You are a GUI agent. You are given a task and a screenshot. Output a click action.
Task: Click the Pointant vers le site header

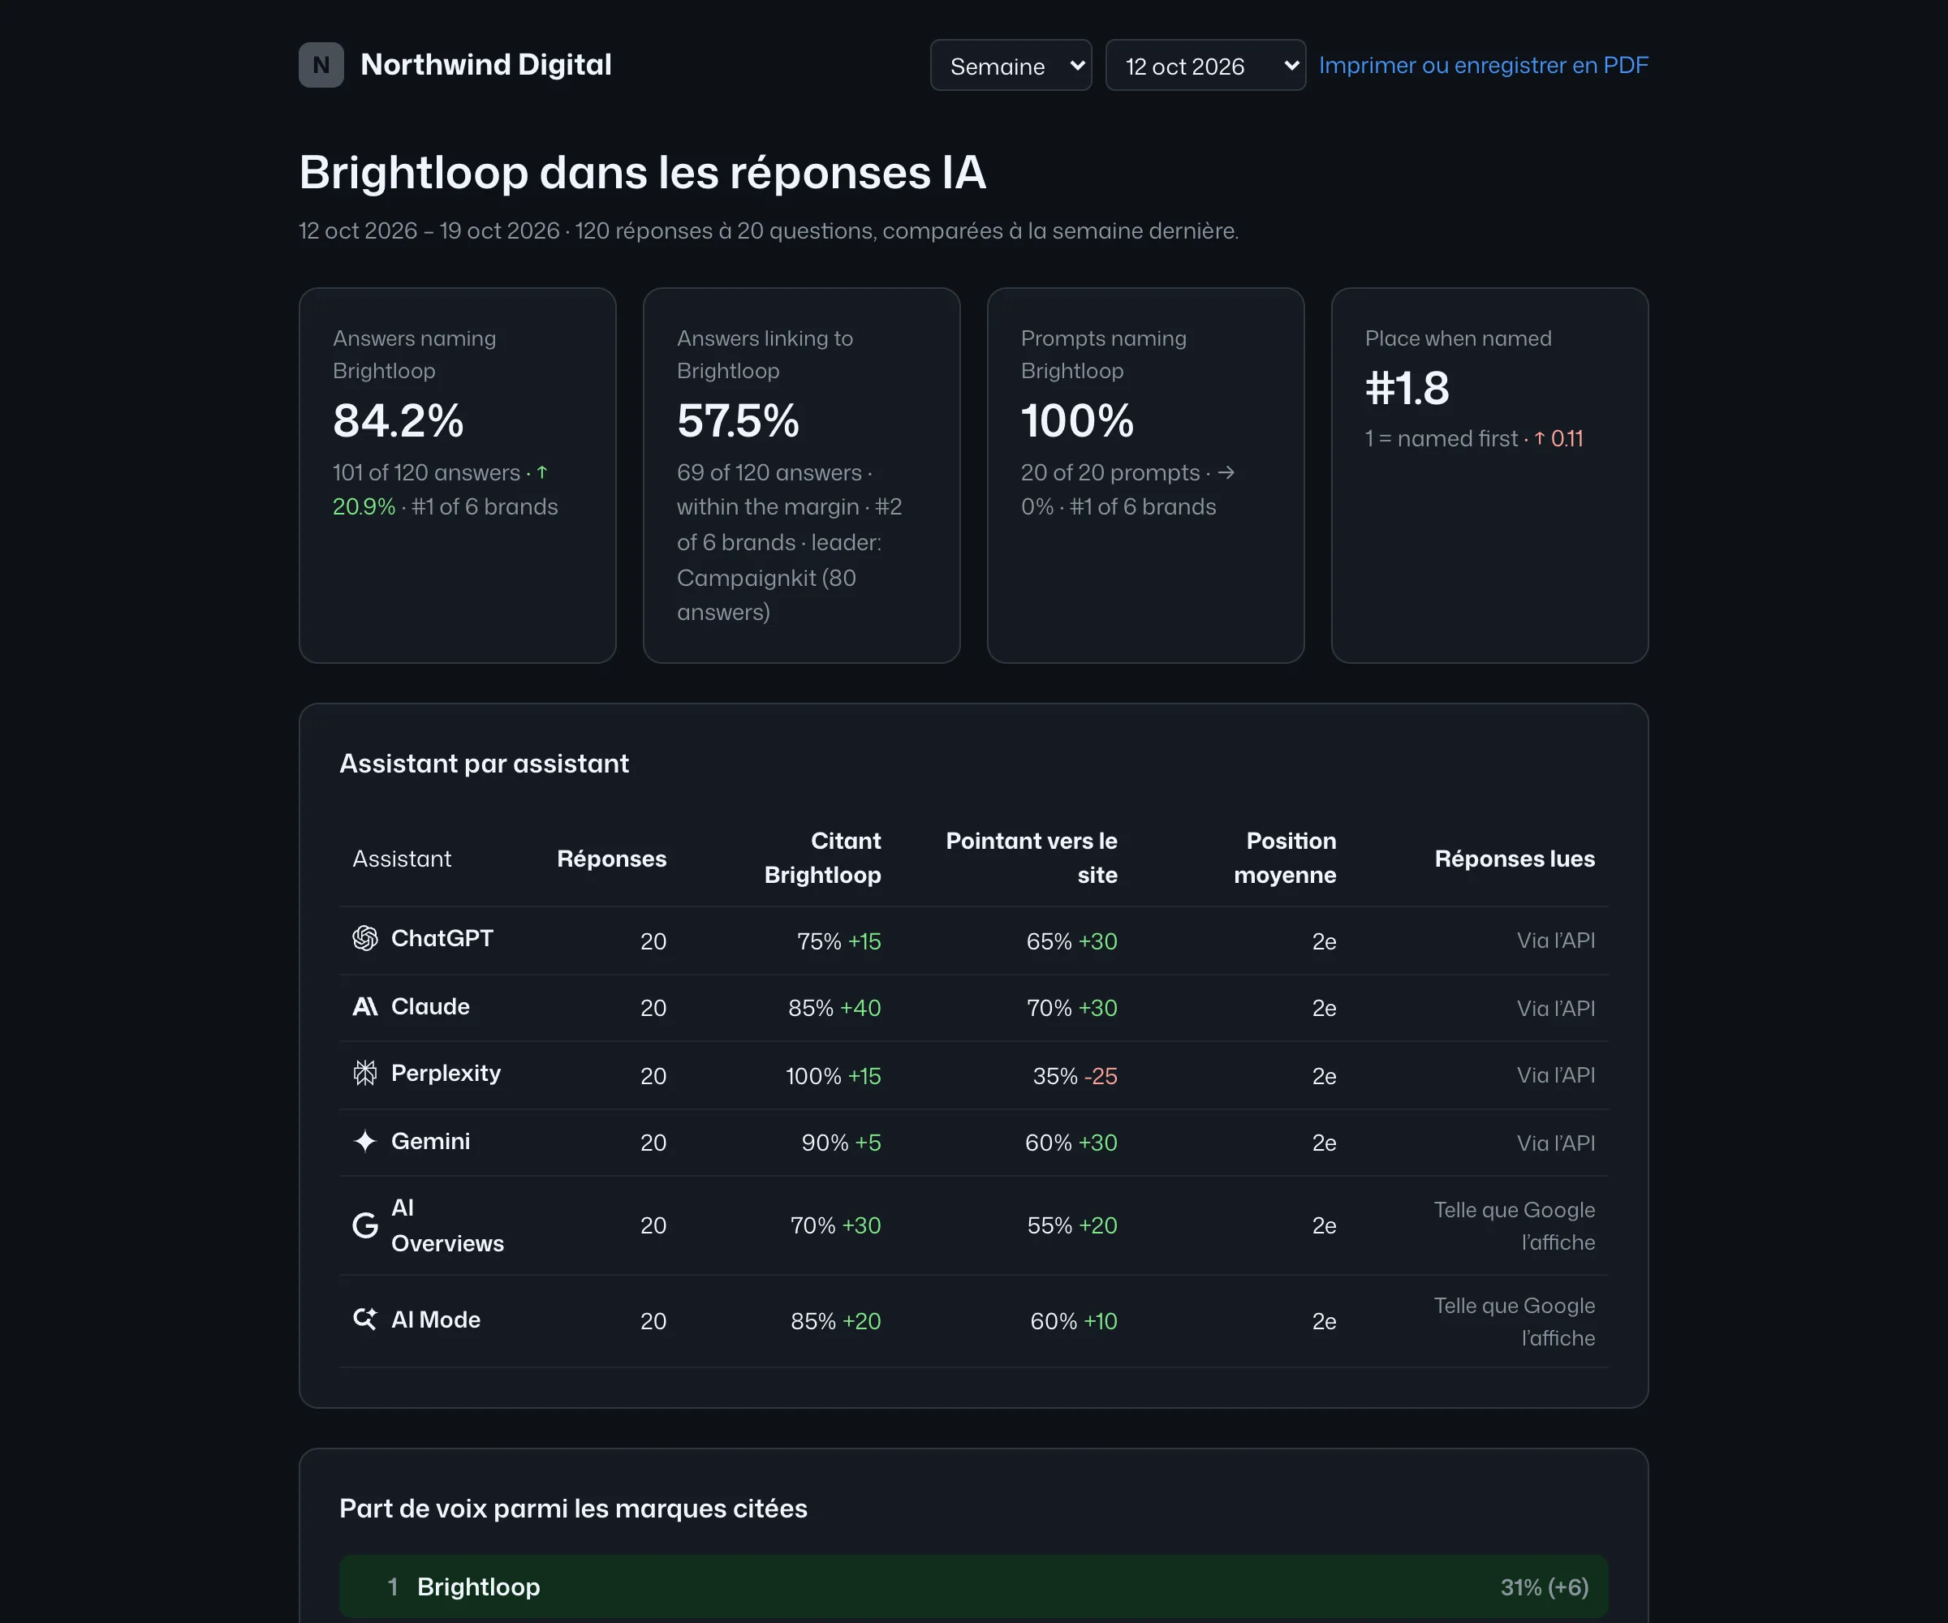coord(1032,859)
